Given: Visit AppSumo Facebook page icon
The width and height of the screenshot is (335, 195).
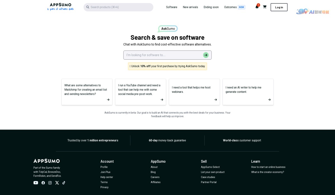Looking at the screenshot, I should (x=43, y=183).
